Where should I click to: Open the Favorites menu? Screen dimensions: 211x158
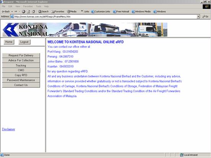28,6
